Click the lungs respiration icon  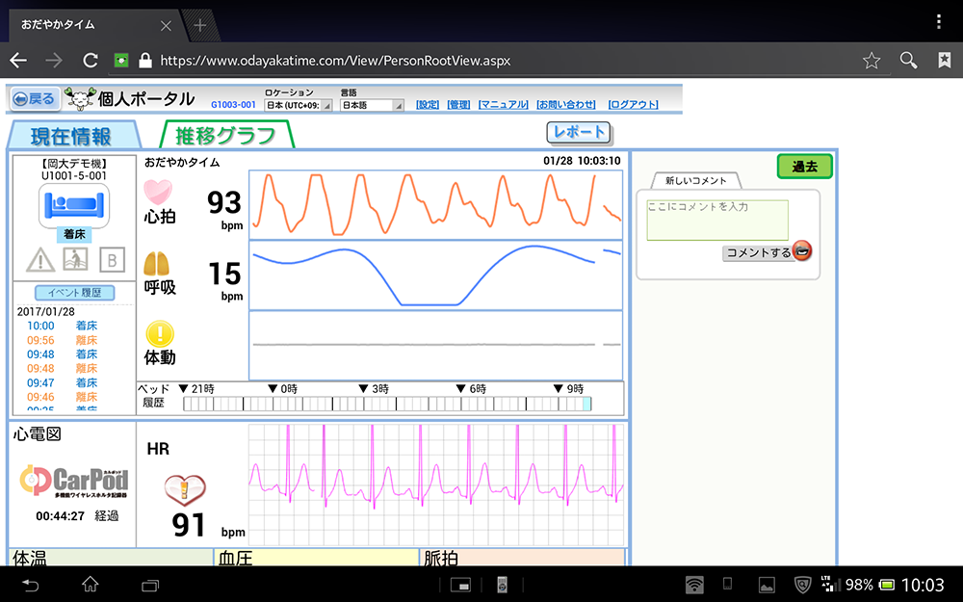click(158, 263)
